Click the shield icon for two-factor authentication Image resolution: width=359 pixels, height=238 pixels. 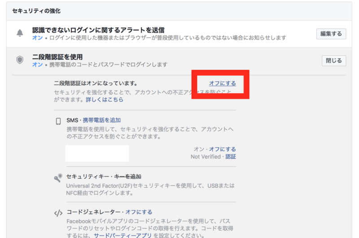(20, 60)
